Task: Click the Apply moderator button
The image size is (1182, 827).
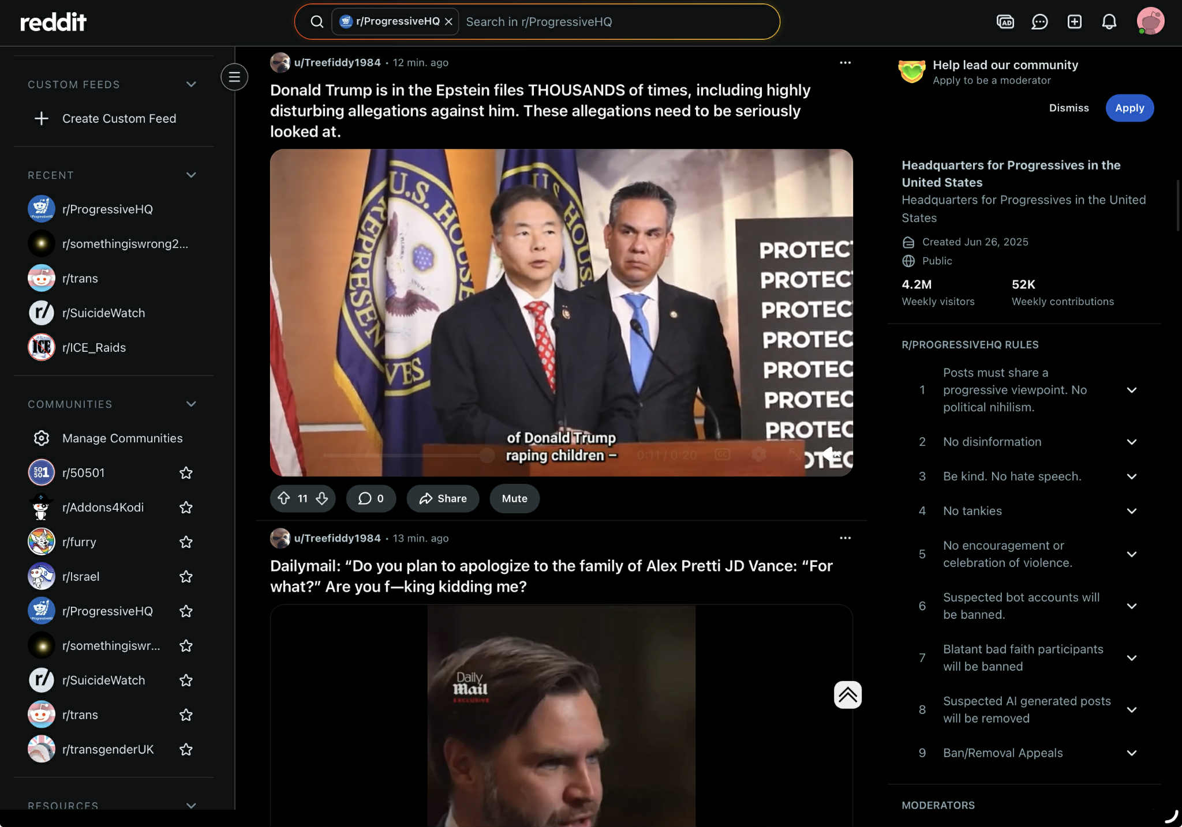Action: pos(1129,108)
